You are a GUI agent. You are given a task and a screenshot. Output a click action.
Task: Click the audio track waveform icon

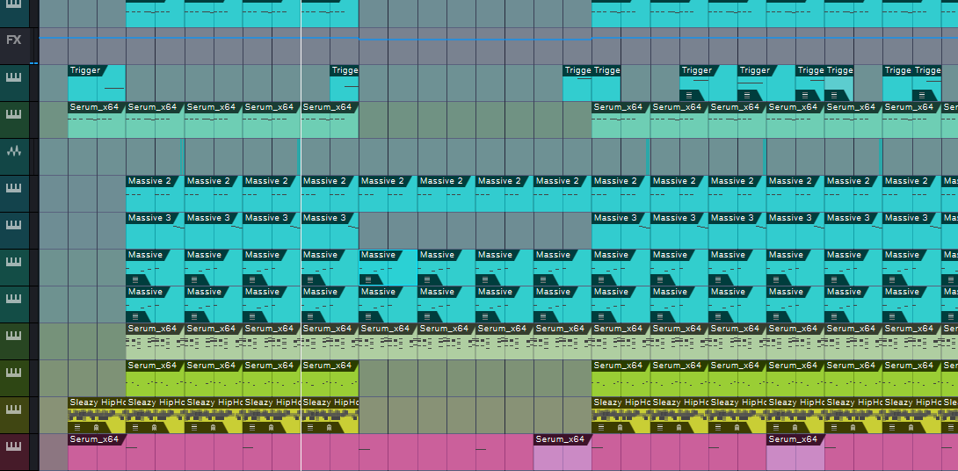(13, 151)
